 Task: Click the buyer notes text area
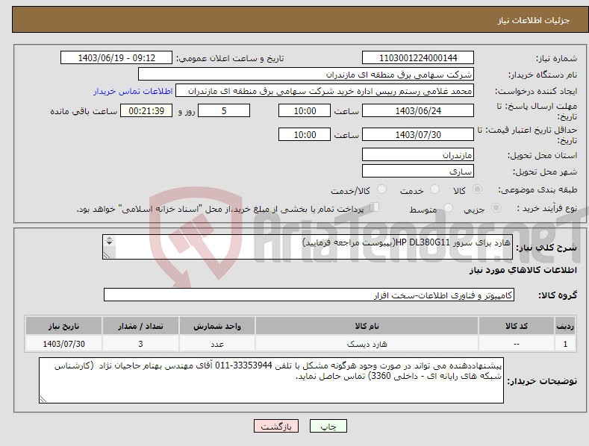click(x=271, y=380)
